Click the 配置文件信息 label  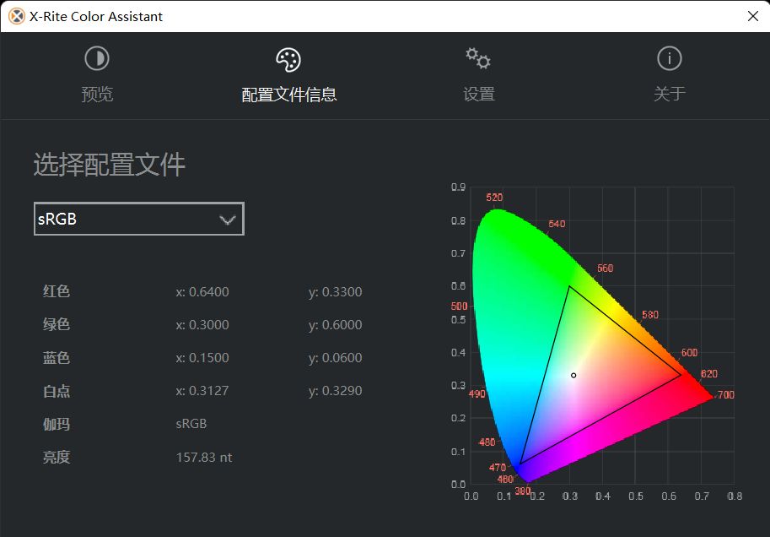288,95
